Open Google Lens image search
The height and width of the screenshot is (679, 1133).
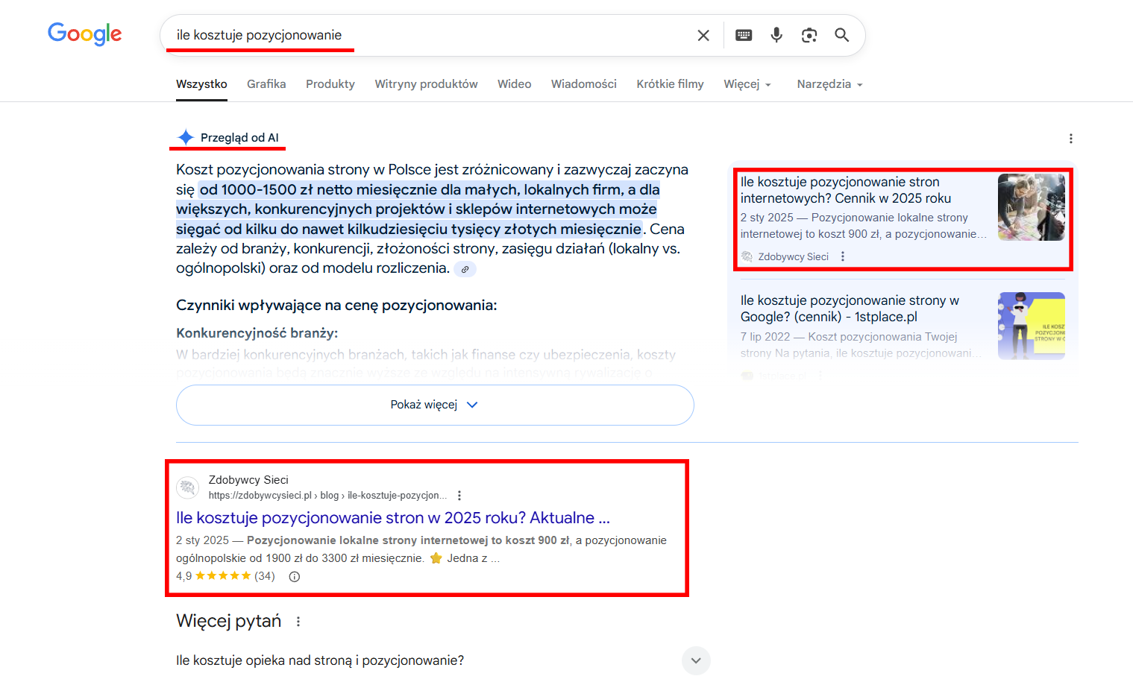click(x=809, y=35)
